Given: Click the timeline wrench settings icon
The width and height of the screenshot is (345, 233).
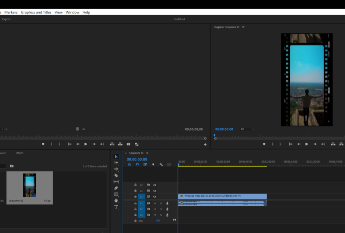Looking at the screenshot, I should 161,164.
